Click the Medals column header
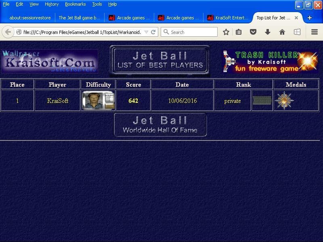The height and width of the screenshot is (242, 323). click(x=296, y=85)
